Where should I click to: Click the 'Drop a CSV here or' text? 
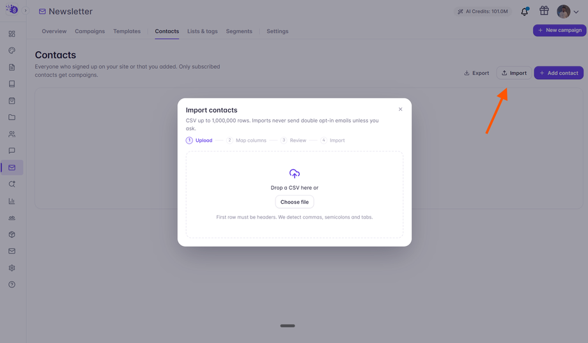[295, 188]
